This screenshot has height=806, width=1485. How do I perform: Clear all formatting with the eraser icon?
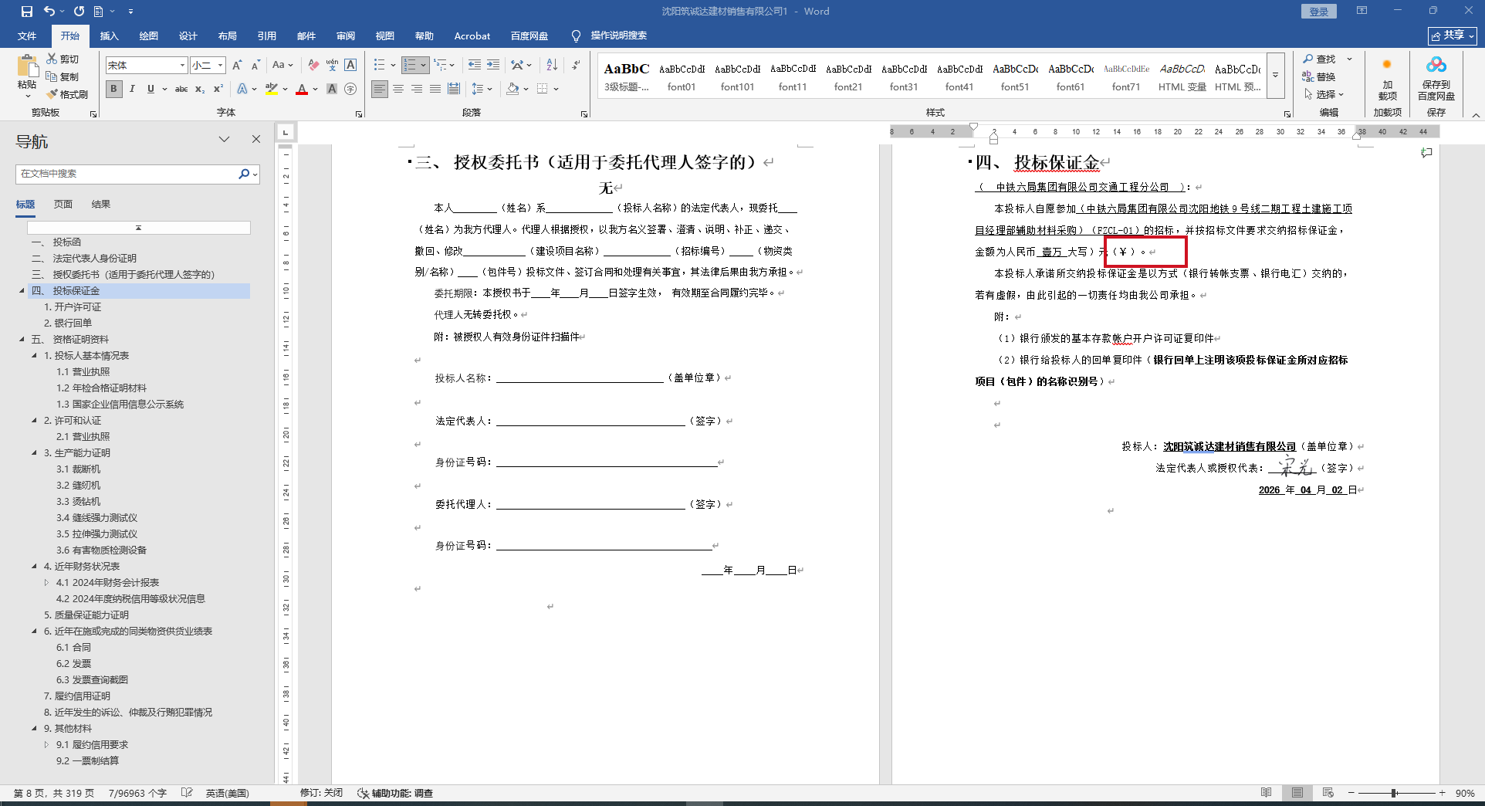[313, 65]
